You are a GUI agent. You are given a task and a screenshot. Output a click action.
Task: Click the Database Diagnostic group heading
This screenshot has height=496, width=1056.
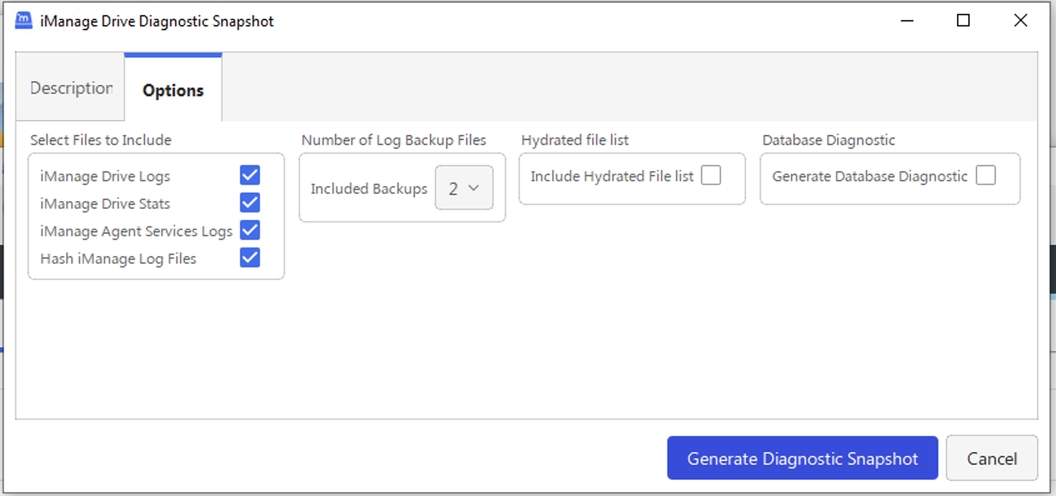(828, 140)
